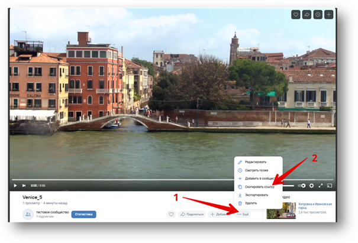Viewport: 358px width, 243px height.
Task: Click the Поделиться button
Action: [192, 214]
